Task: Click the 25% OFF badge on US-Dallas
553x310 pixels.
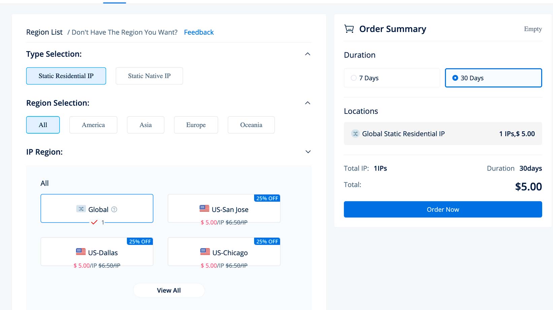Action: (140, 241)
